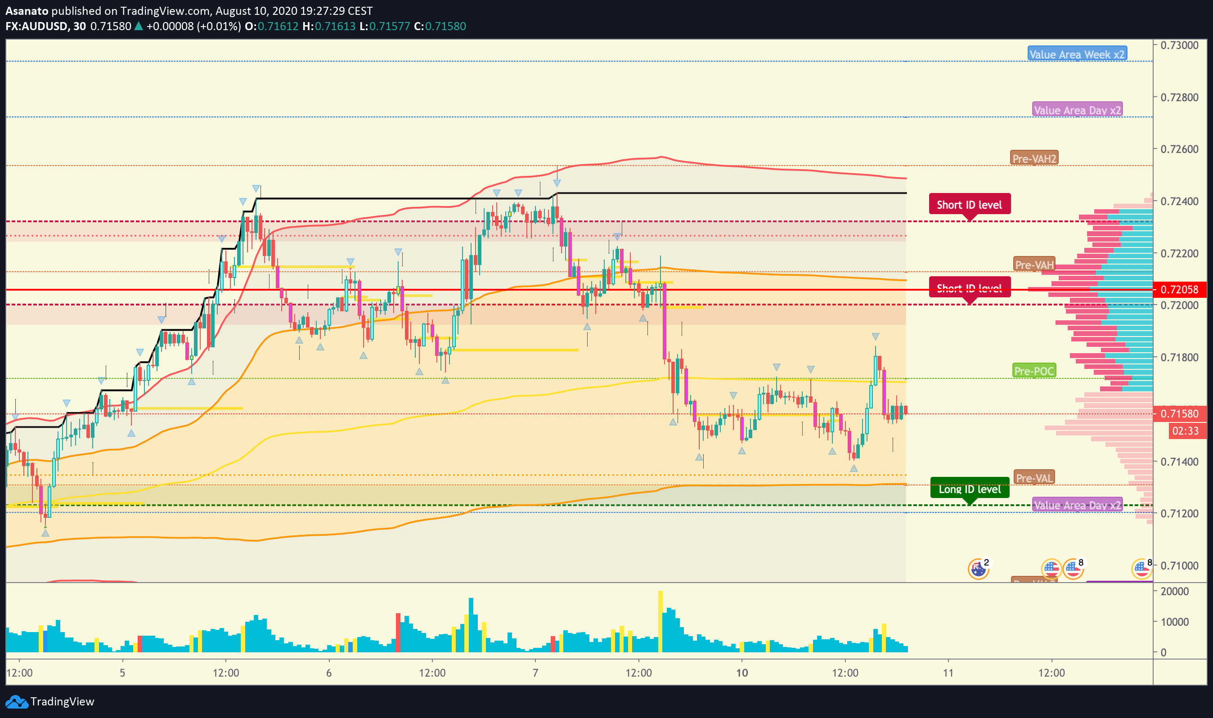1213x718 pixels.
Task: Click the 0.72200 price axis label
Action: point(1180,254)
